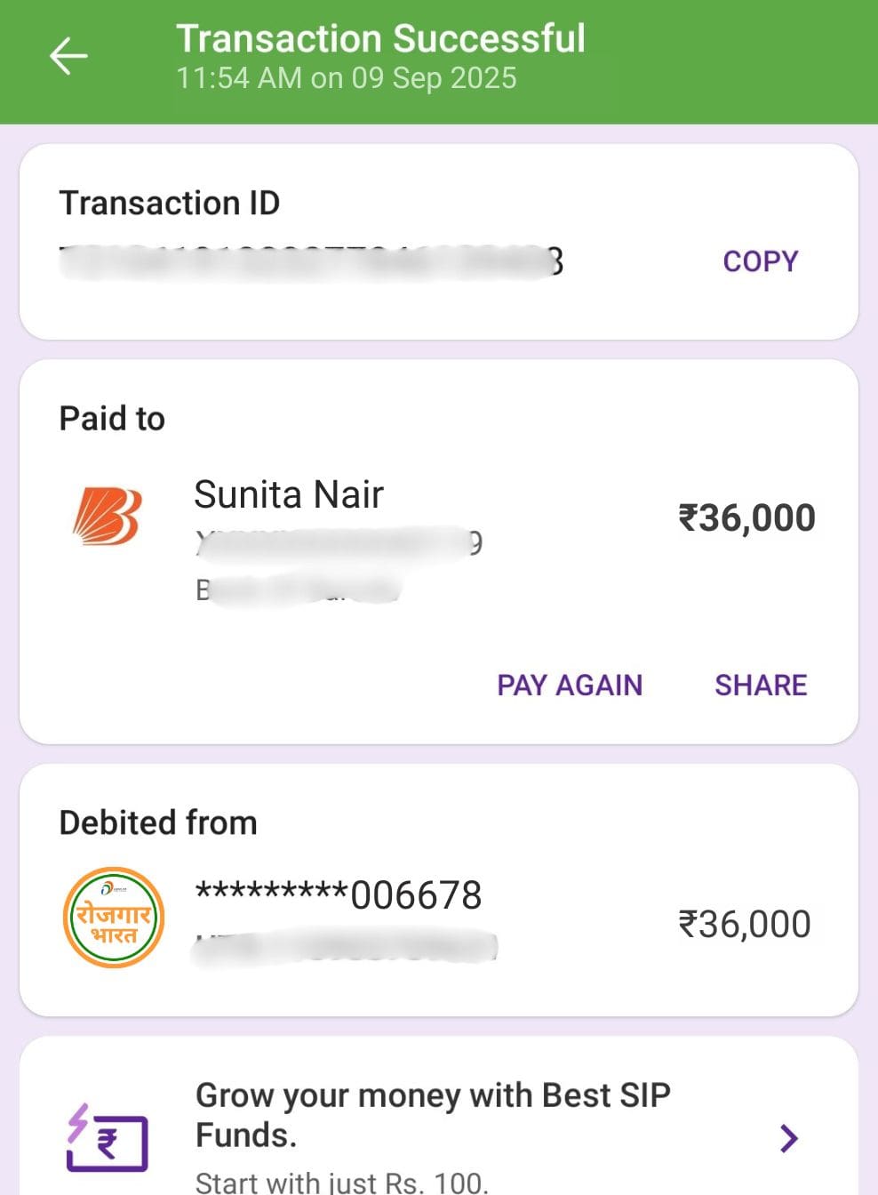The image size is (878, 1195).
Task: Click the Debited from section heading
Action: click(x=158, y=822)
